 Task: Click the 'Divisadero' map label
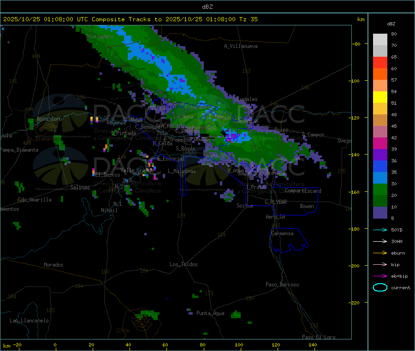pos(100,36)
